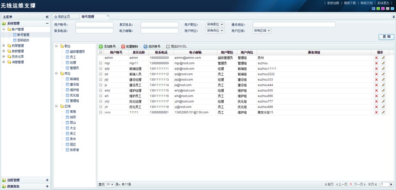
Task: Expand 数据报表 accordion section
Action: [x=47, y=186]
